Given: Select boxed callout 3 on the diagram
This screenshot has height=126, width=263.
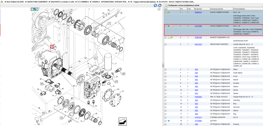Looking at the screenshot, I should (x=109, y=23).
